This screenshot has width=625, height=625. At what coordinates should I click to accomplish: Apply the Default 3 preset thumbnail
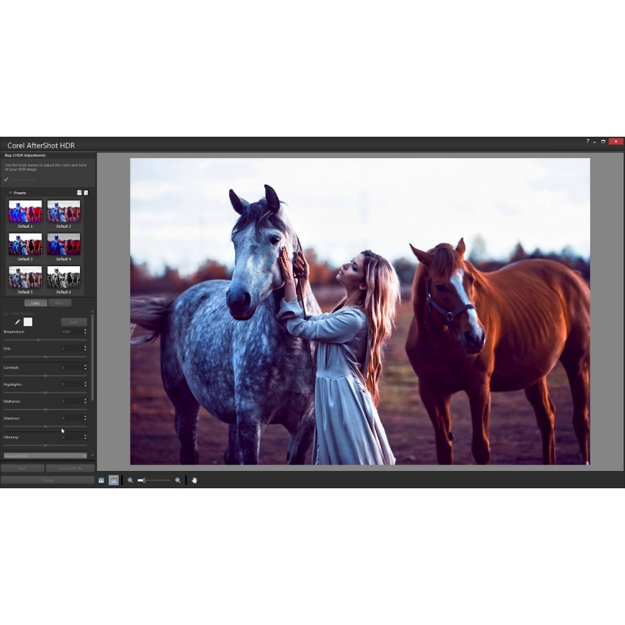point(25,244)
